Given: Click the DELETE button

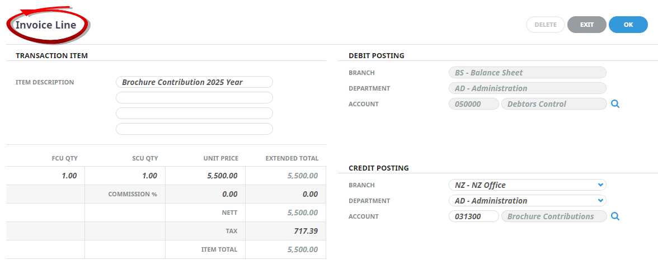Looking at the screenshot, I should click(x=546, y=25).
